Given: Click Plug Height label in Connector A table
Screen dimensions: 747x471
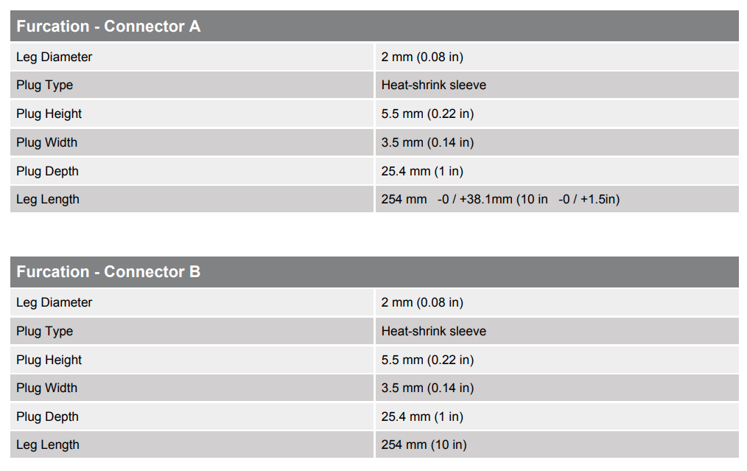Looking at the screenshot, I should click(x=49, y=114).
